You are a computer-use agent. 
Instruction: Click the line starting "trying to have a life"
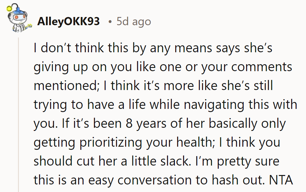(165, 105)
